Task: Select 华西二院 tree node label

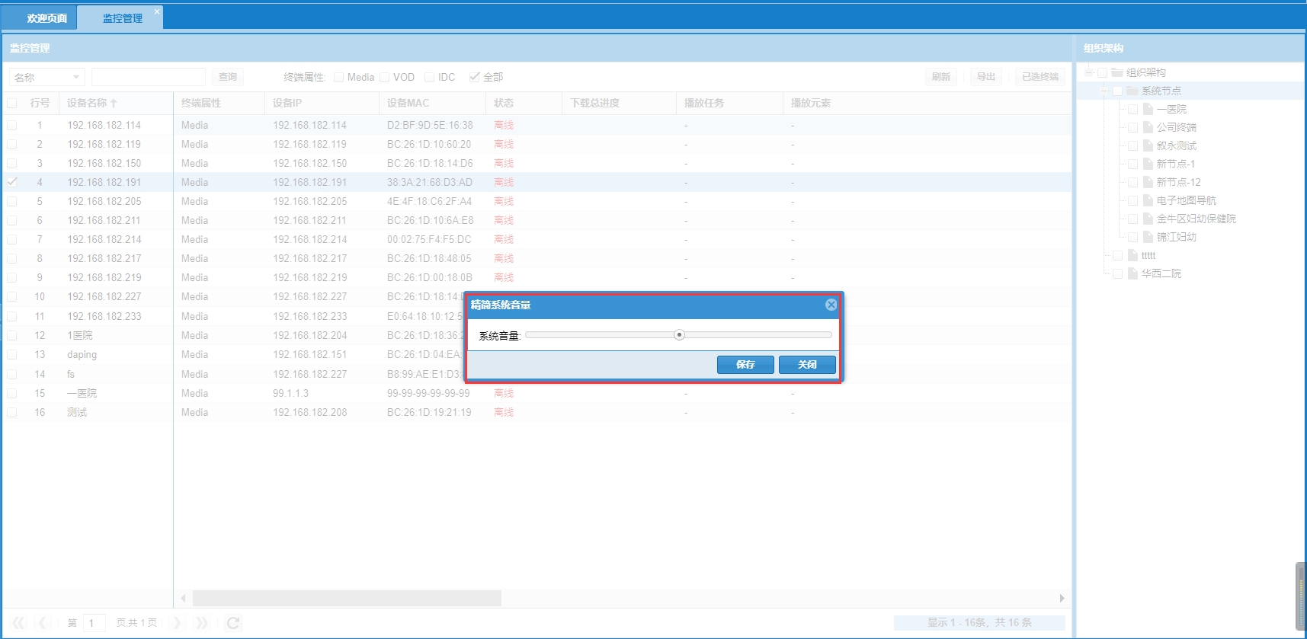Action: click(x=1161, y=273)
